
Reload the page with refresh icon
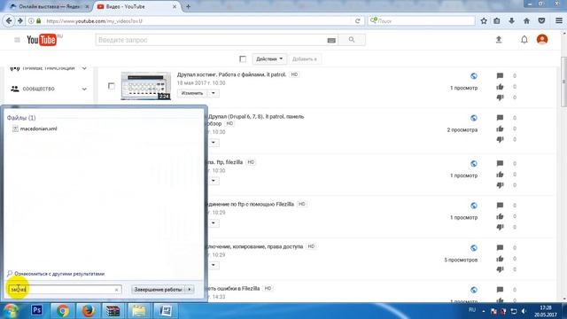point(358,21)
